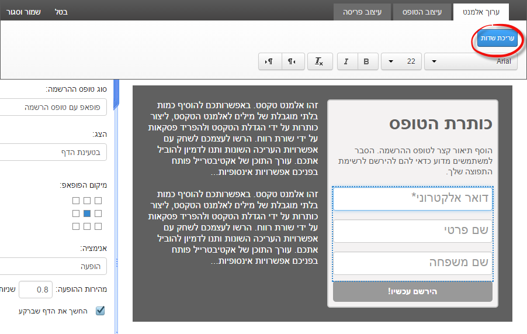Select bottom-center popup position box
Viewport: 527px width, 334px height.
pos(87,226)
